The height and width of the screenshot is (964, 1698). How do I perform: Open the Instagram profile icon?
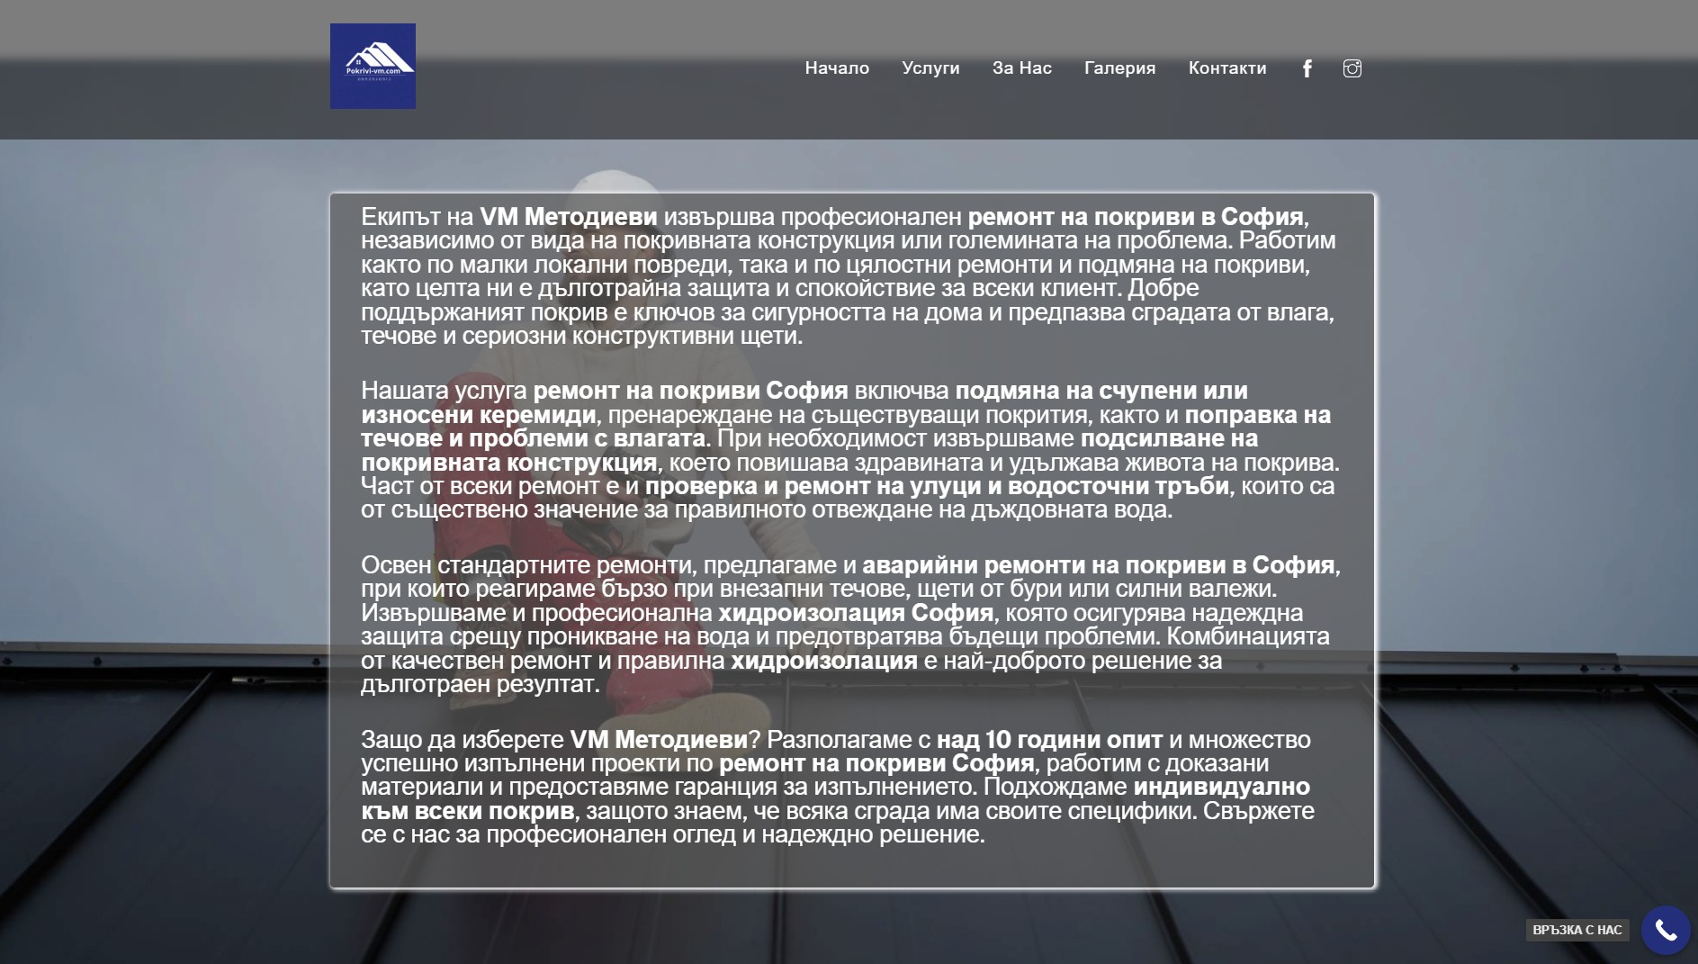click(x=1352, y=68)
